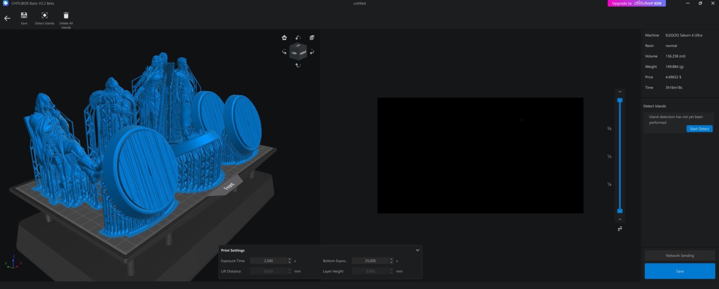Increase Bottom Exposure with up arrow
This screenshot has height=289, width=719.
tap(391, 259)
